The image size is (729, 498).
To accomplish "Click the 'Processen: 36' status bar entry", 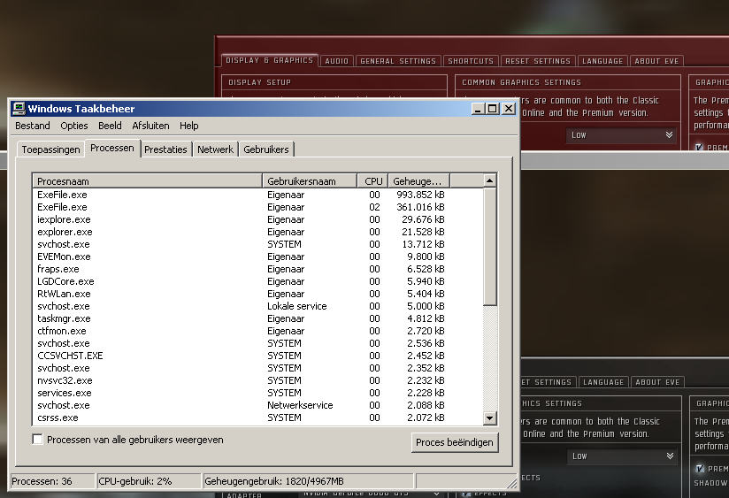I will click(x=52, y=481).
